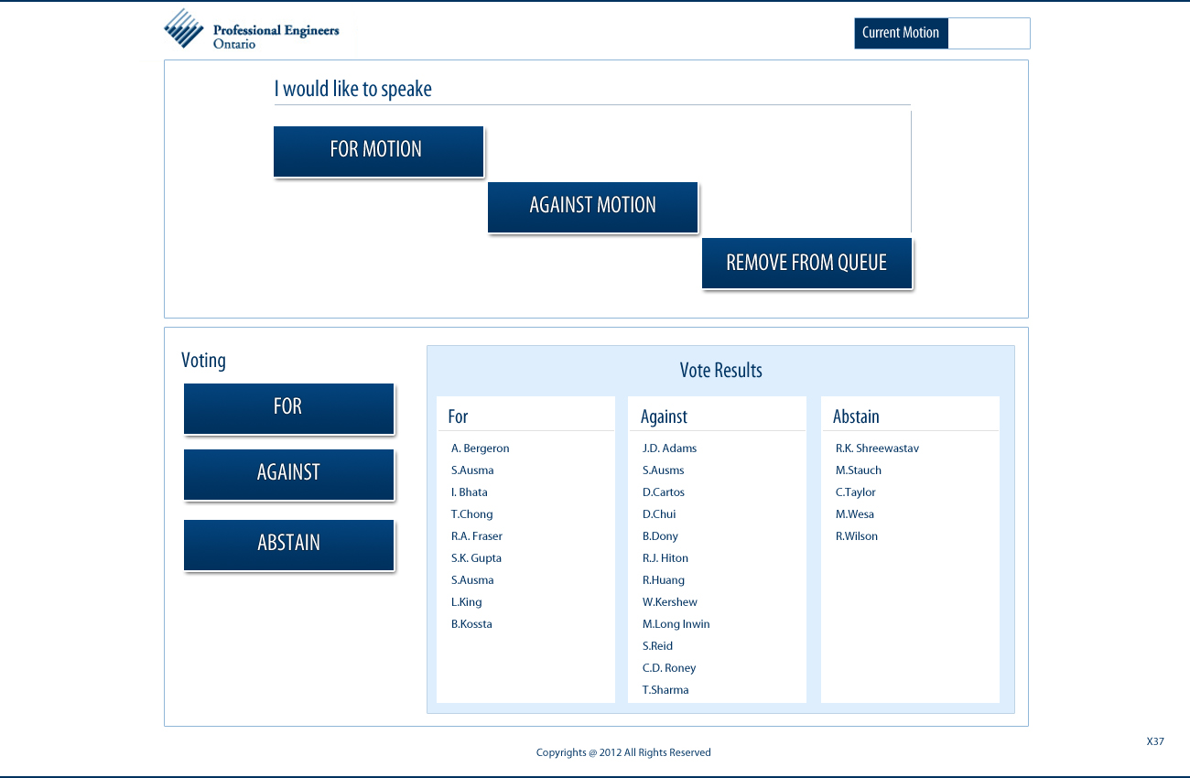Click the Vote Results heading

point(720,371)
